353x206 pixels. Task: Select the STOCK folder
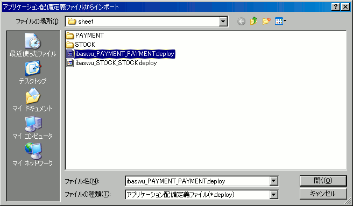point(81,45)
